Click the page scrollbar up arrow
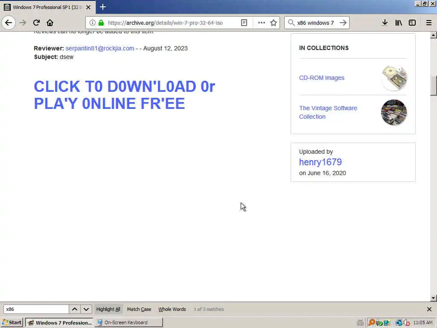The height and width of the screenshot is (328, 437). (x=433, y=35)
